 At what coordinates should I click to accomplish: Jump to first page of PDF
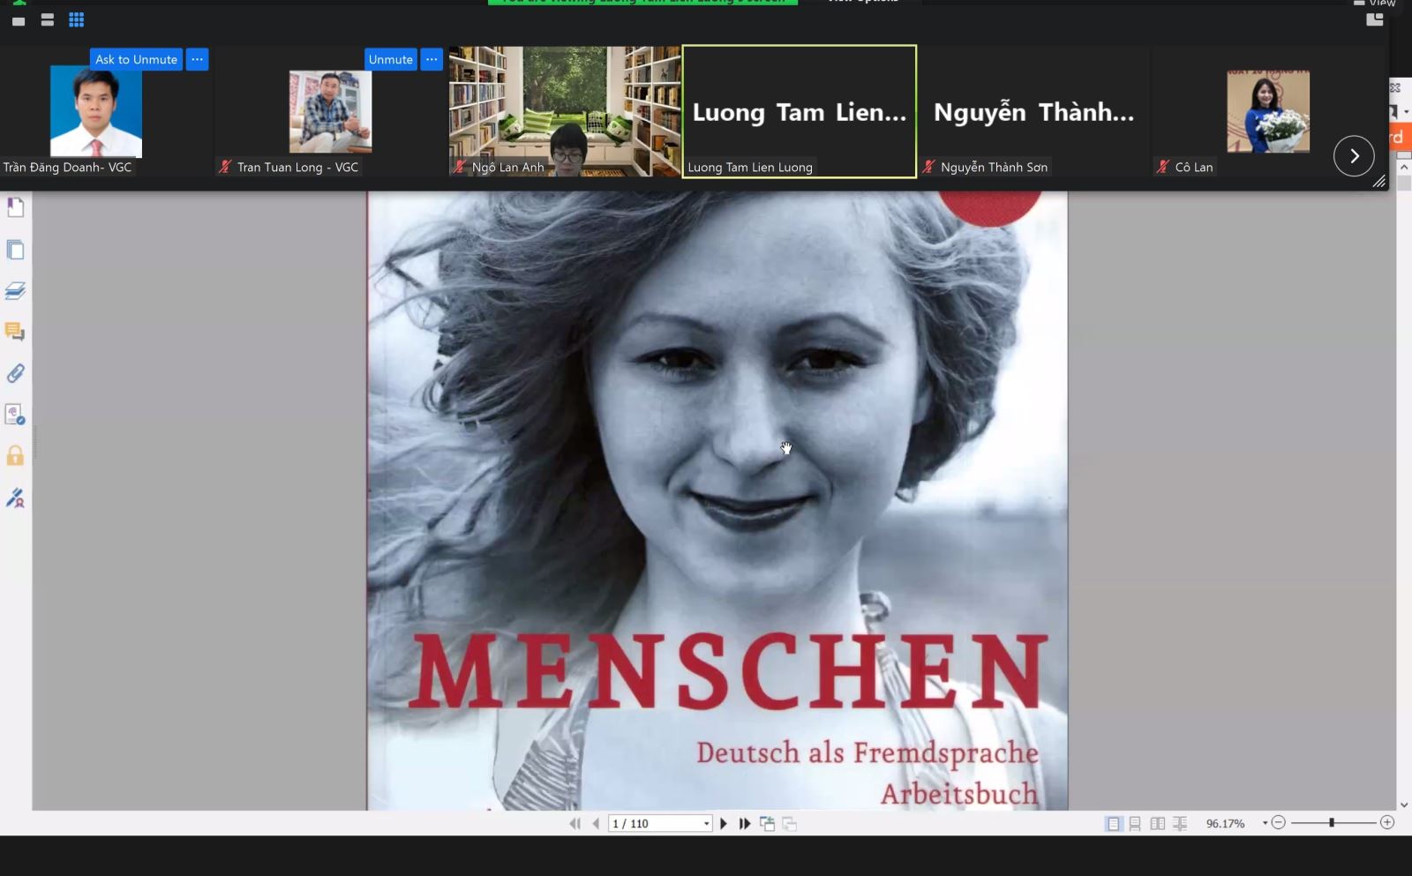click(x=575, y=823)
